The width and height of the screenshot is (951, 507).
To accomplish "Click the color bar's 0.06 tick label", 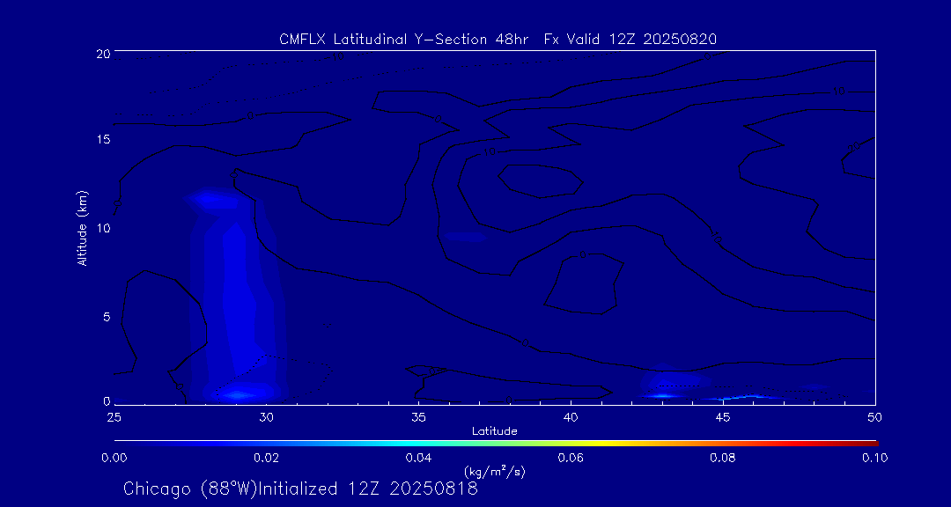I will coord(571,458).
